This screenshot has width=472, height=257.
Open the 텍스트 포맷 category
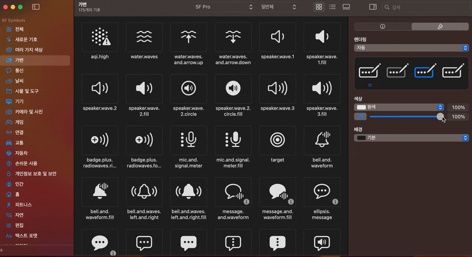click(x=35, y=236)
